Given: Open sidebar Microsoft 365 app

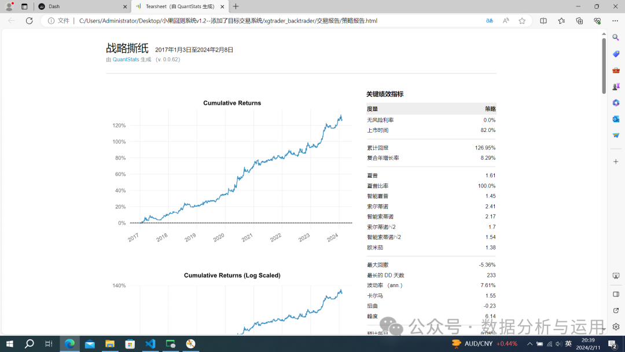Looking at the screenshot, I should pos(616,103).
